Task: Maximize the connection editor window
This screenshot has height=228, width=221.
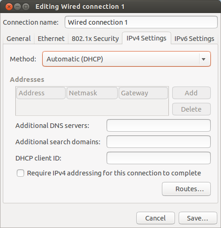Action: (x=26, y=7)
